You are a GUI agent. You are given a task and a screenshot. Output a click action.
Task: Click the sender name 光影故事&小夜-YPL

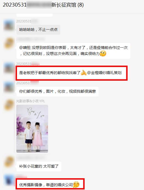tap(30, 101)
